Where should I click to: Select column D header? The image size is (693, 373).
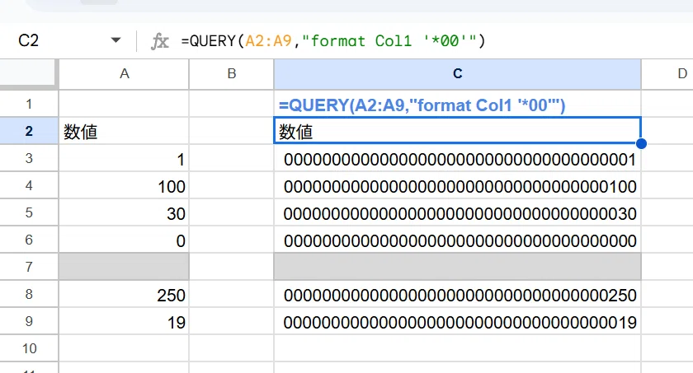[x=667, y=74]
